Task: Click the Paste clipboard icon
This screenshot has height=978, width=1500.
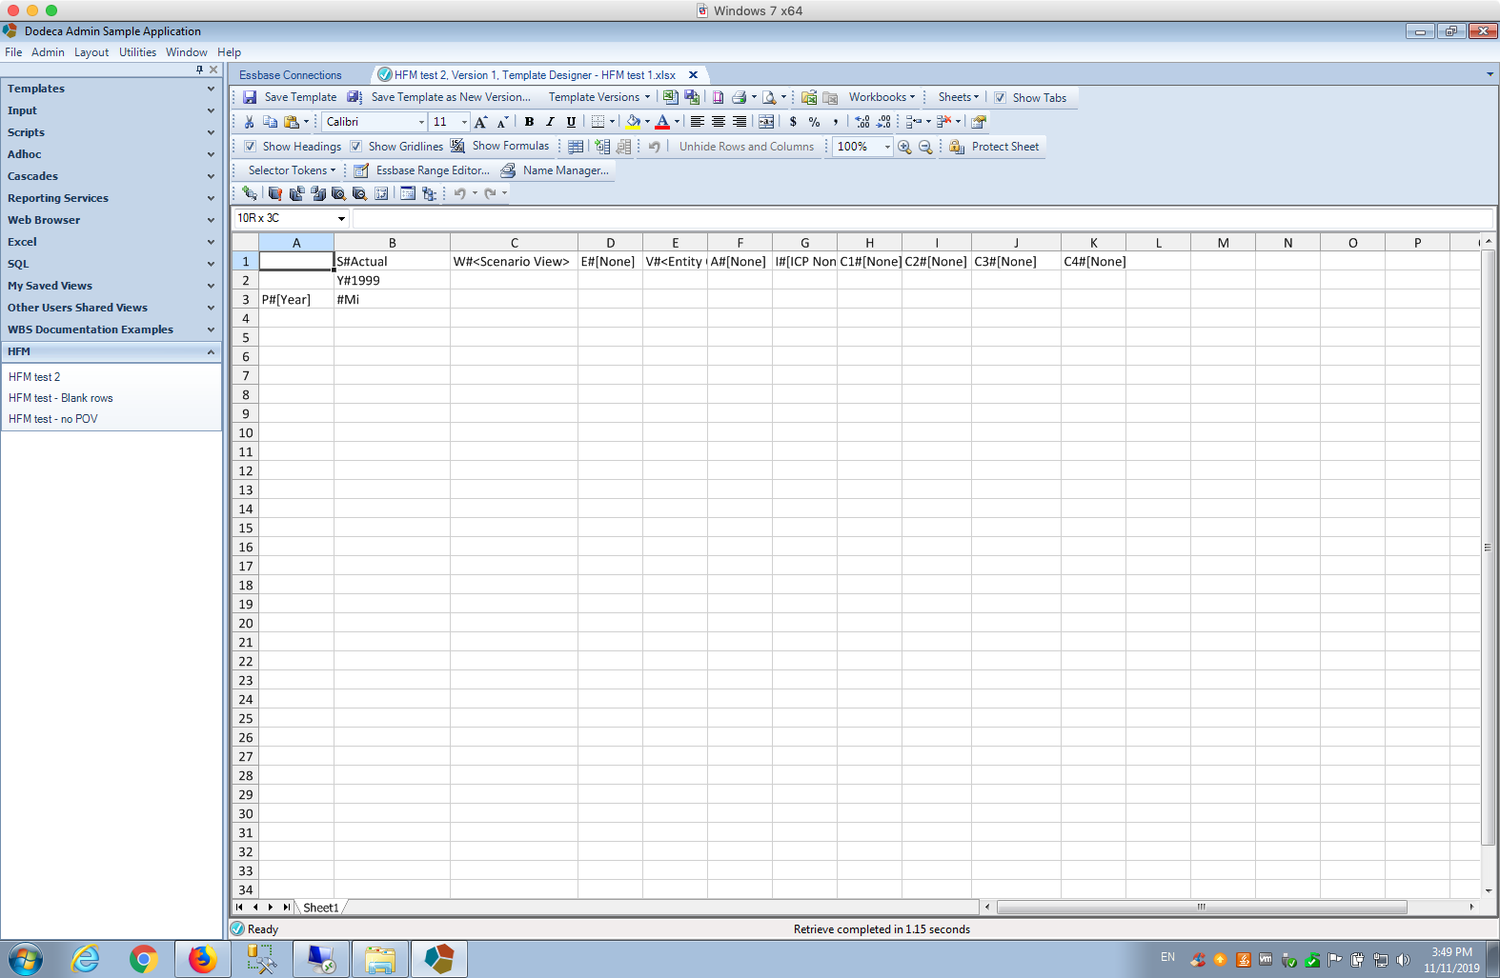Action: [x=292, y=122]
